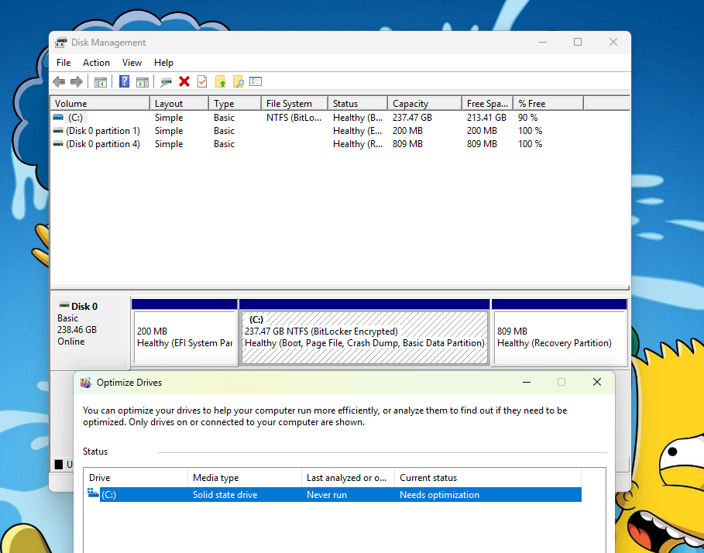704x553 pixels.
Task: Click the page-with-checkmark properties toolbar icon
Action: pos(202,81)
